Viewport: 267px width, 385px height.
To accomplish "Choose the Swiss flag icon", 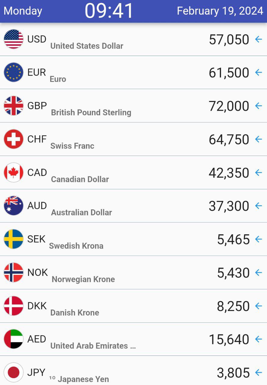I will tap(14, 139).
